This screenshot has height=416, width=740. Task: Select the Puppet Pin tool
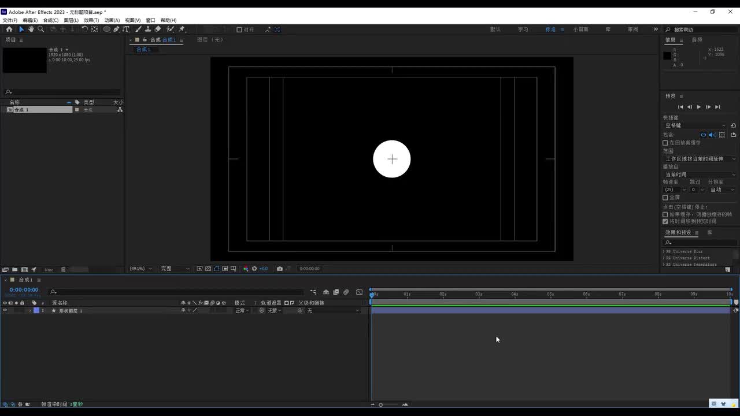182,29
